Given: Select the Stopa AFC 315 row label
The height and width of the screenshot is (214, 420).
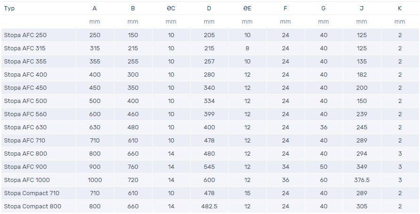Looking at the screenshot, I should coord(25,48).
